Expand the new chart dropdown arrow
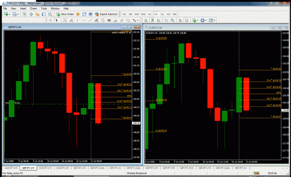 pos(10,14)
